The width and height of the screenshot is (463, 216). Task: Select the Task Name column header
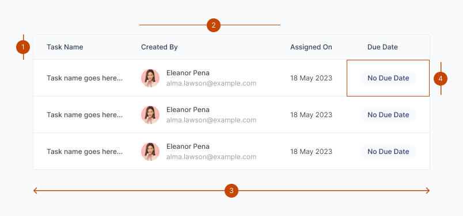(x=64, y=47)
